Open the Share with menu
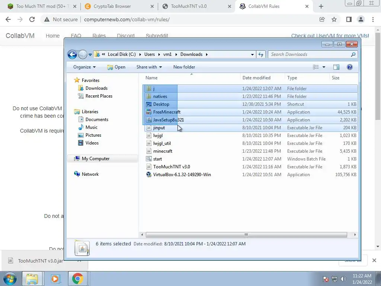This screenshot has height=286, width=381. click(x=149, y=67)
